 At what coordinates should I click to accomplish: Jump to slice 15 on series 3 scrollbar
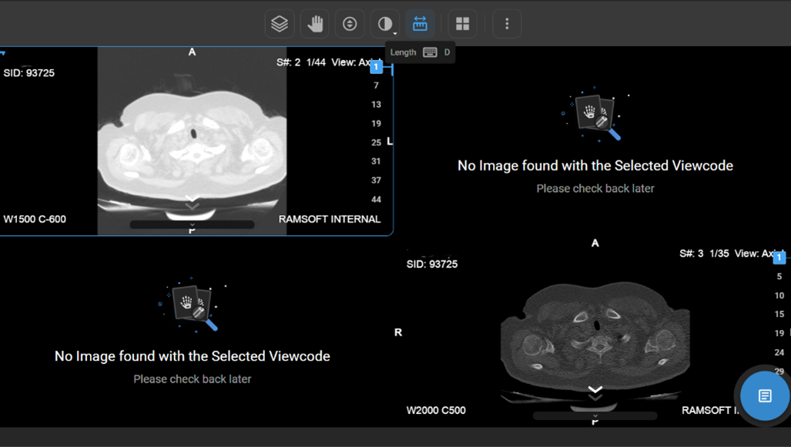779,314
